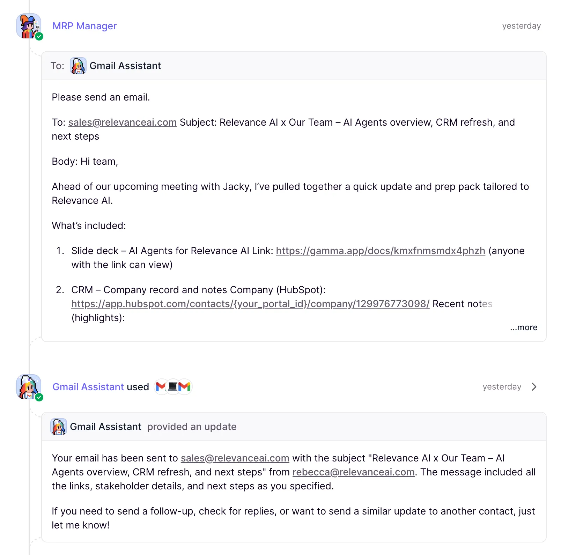Image resolution: width=583 pixels, height=555 pixels.
Task: Click the green check badge on MRP Manager avatar
Action: coord(39,36)
